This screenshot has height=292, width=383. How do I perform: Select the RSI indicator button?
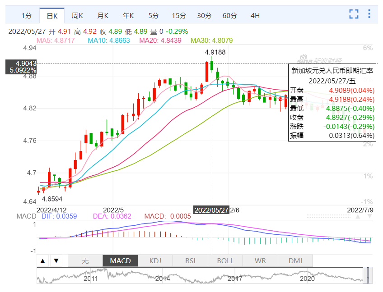190,261
